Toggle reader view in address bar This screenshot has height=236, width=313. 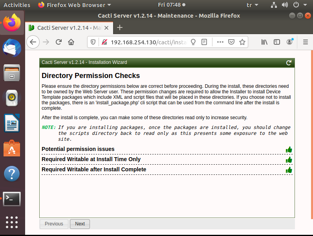tap(204, 42)
